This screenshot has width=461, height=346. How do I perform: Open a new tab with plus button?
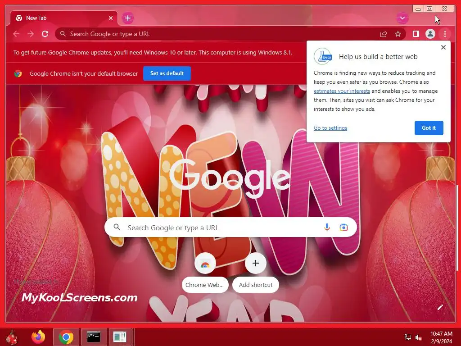[x=127, y=18]
